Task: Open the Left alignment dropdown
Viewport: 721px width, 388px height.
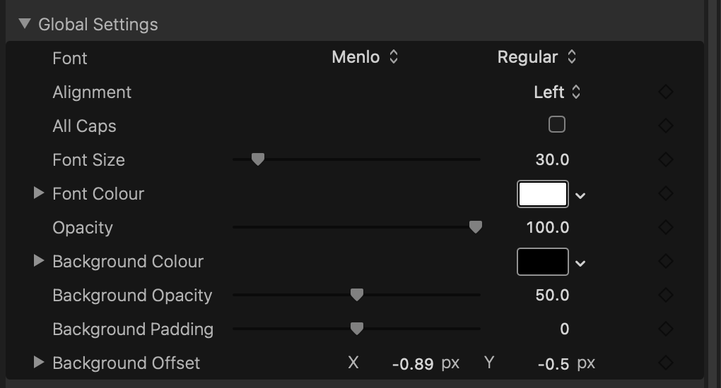Action: tap(557, 92)
